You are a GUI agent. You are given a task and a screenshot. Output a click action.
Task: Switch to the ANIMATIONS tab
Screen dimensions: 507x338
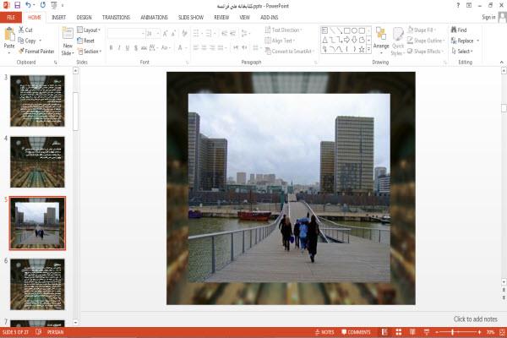point(155,17)
